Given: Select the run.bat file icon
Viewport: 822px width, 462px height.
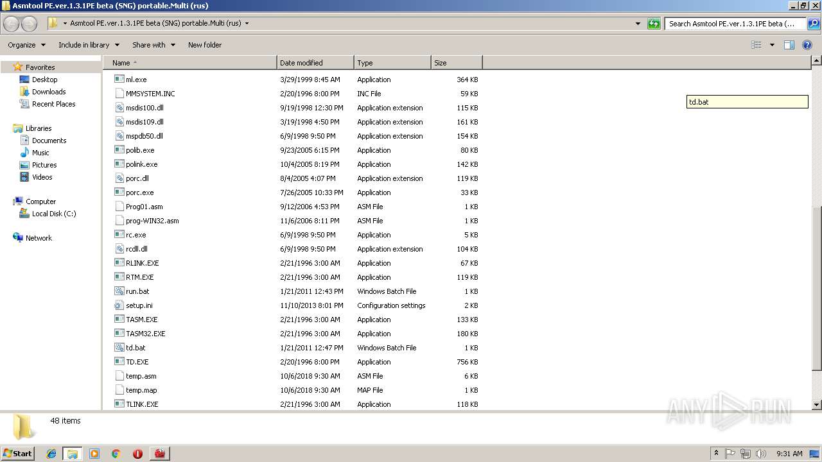Looking at the screenshot, I should pos(119,291).
